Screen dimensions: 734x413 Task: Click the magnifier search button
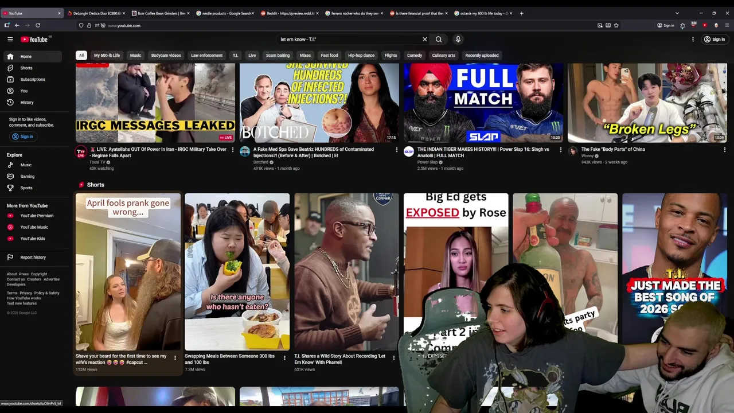(439, 40)
